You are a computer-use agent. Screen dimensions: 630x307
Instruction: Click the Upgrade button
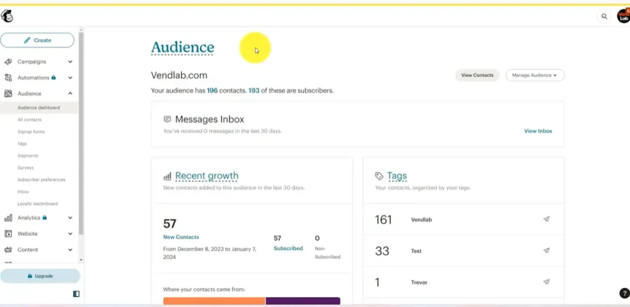pos(40,276)
